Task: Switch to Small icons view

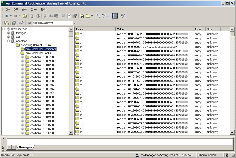Action: [x=104, y=16]
